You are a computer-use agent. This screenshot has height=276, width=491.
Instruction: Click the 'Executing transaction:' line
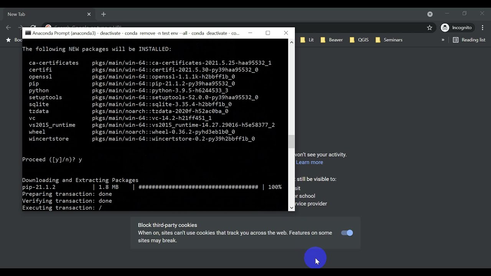click(x=62, y=208)
